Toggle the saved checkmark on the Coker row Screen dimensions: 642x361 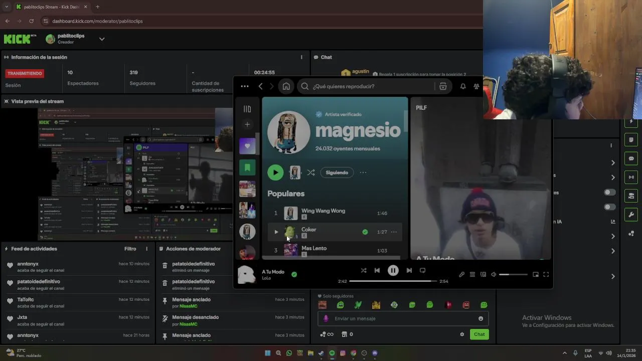365,232
